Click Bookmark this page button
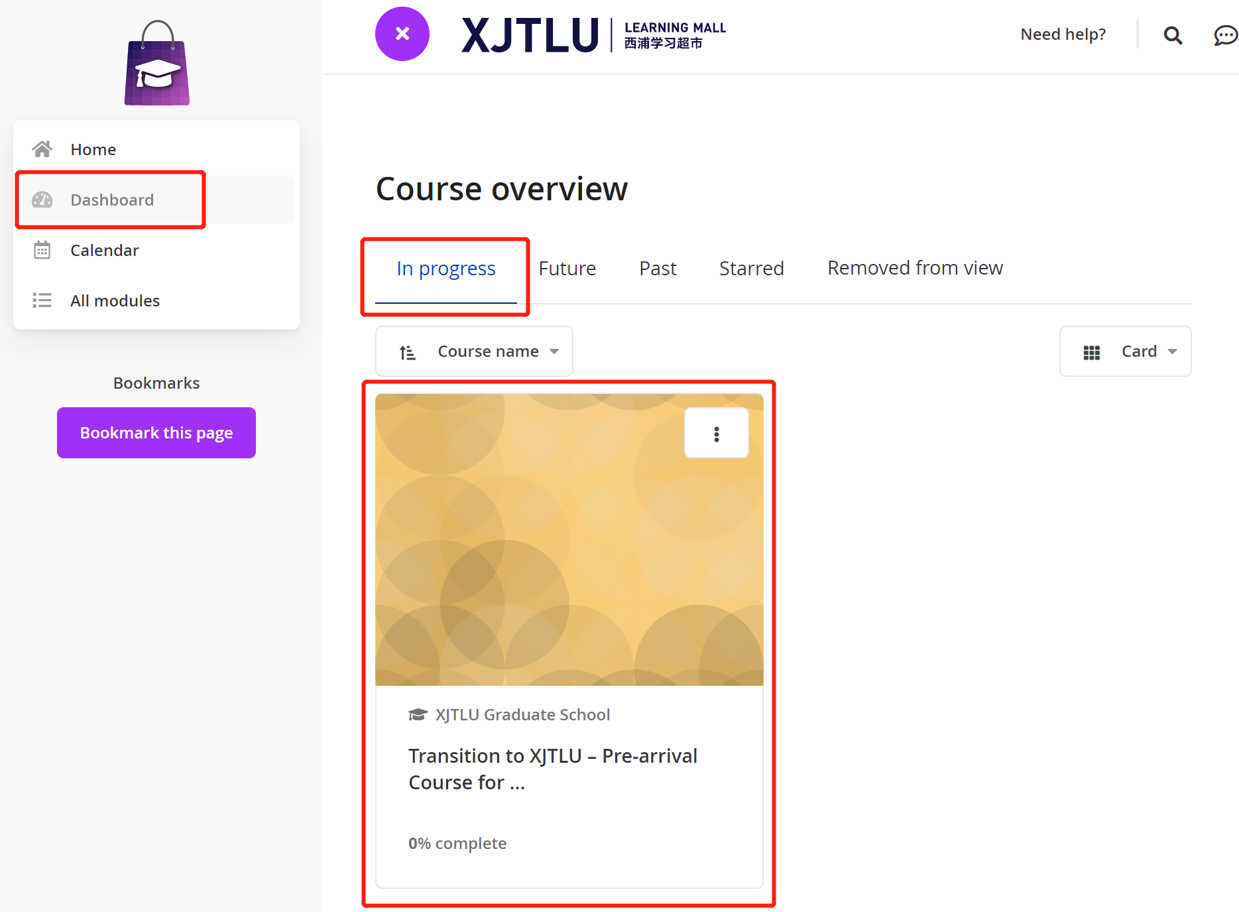This screenshot has height=912, width=1239. (x=156, y=432)
